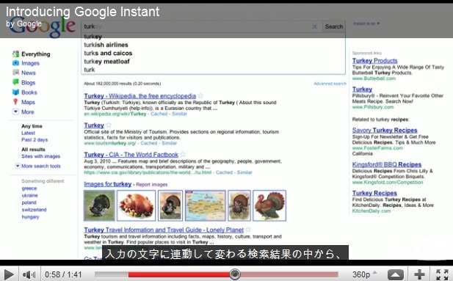Click the Images camera icon
Screen dimensions: 453x281
tap(15, 63)
